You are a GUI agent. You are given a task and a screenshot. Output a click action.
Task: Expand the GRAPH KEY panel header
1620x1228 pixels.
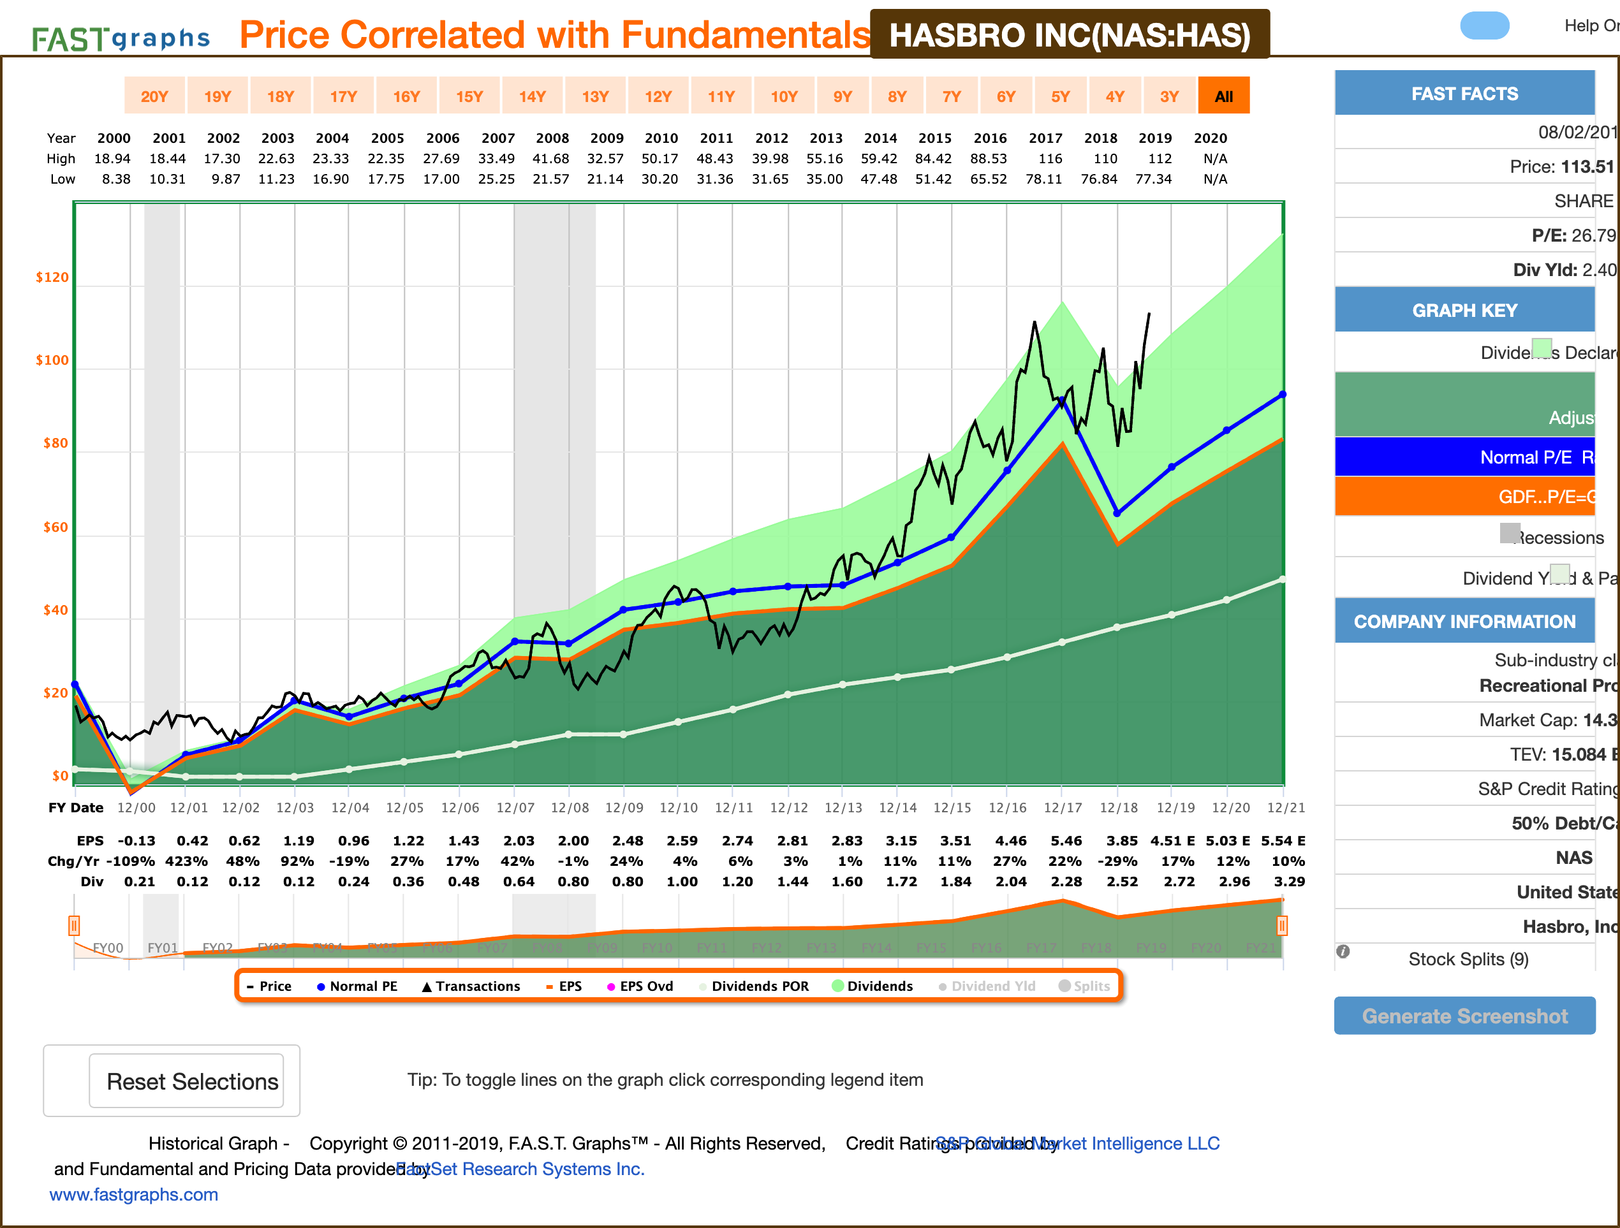[x=1465, y=310]
